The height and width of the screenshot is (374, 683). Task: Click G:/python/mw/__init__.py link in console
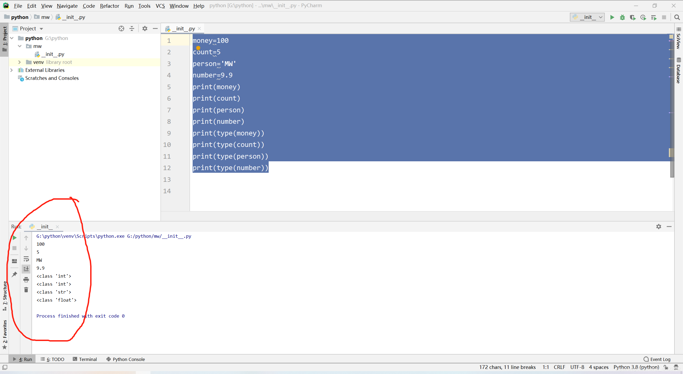pos(159,236)
